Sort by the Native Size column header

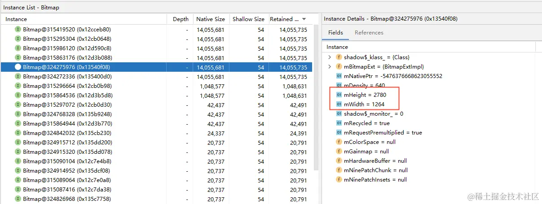click(211, 19)
